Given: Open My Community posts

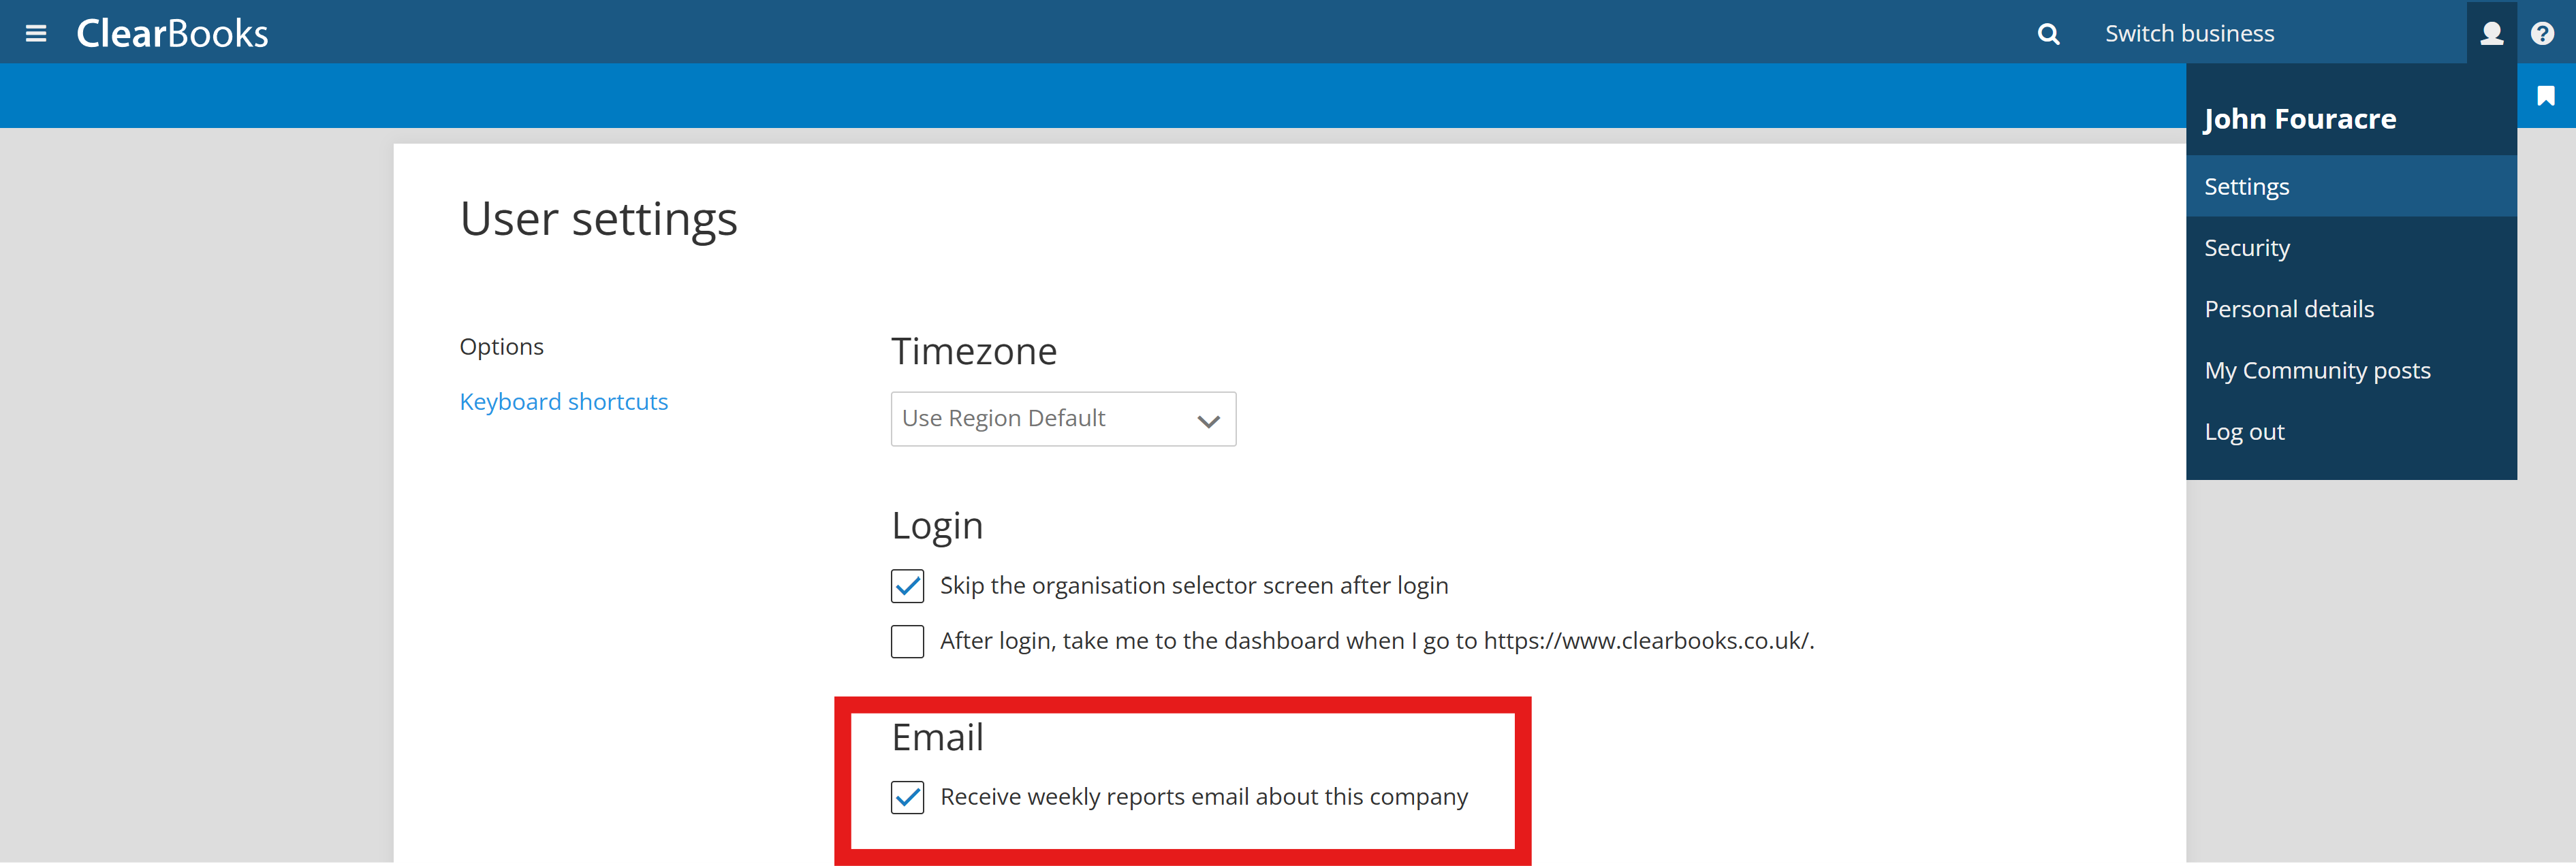Looking at the screenshot, I should tap(2316, 371).
